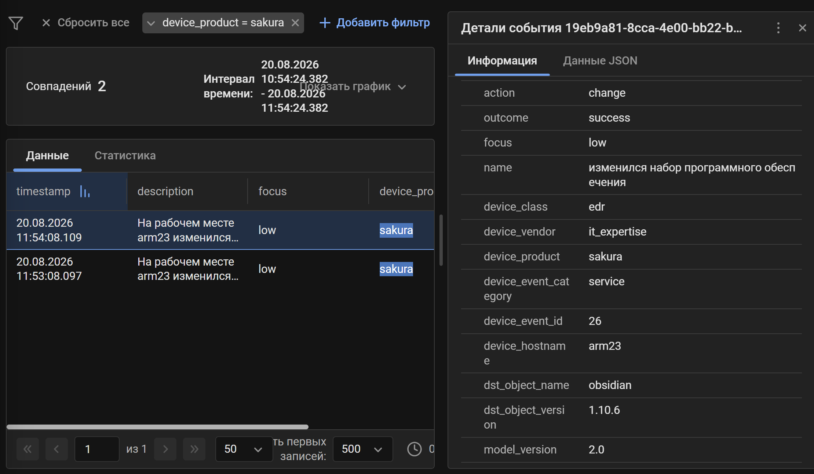Click the clock icon in footer
This screenshot has width=814, height=474.
pos(415,449)
